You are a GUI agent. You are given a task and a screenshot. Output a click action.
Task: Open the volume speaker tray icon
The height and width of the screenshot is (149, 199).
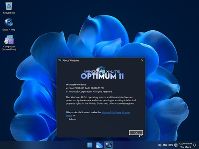[160, 145]
